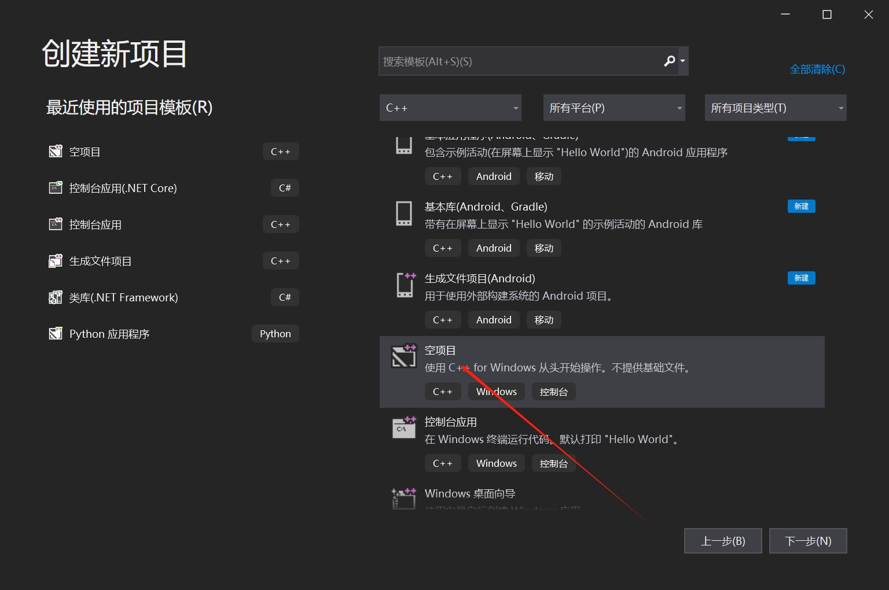Open the 所有项目类型(T) dropdown
This screenshot has width=889, height=590.
[x=776, y=108]
